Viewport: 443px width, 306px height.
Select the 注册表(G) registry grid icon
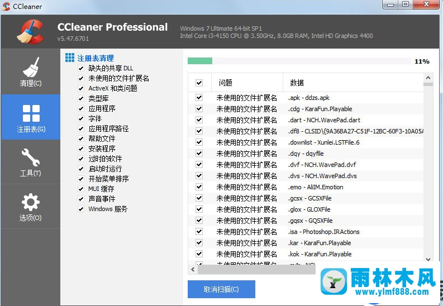[31, 113]
